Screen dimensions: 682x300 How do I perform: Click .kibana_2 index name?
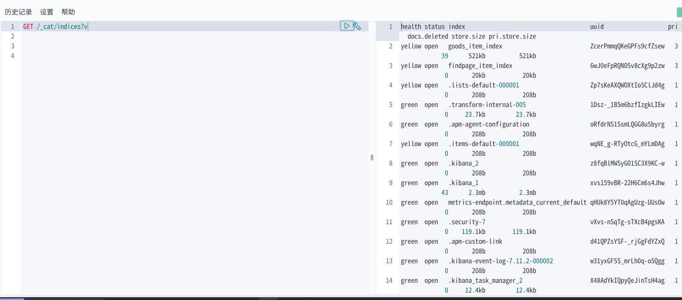coord(464,163)
